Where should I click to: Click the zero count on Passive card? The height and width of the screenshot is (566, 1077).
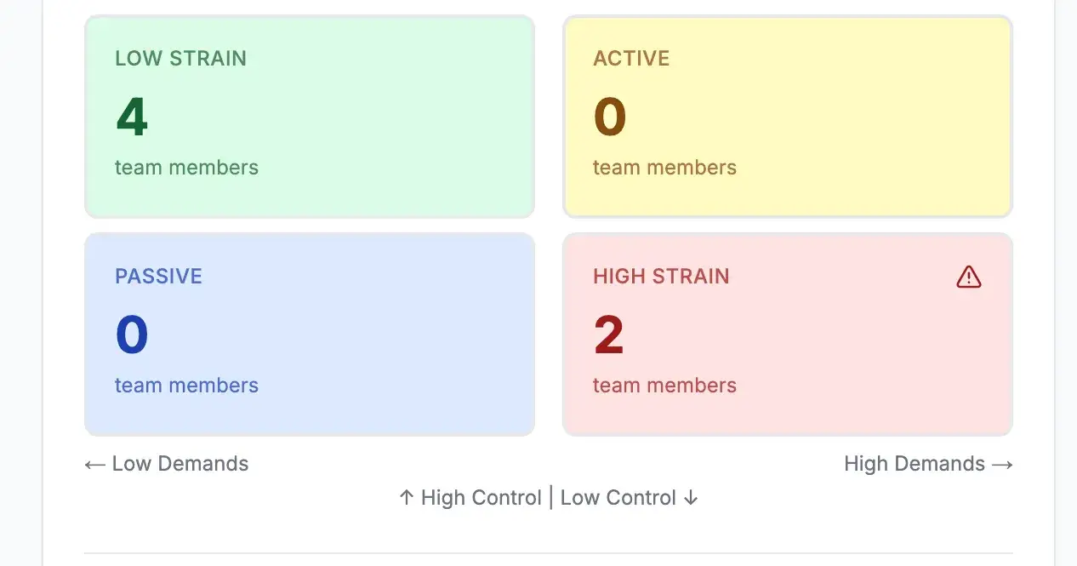pyautogui.click(x=131, y=334)
